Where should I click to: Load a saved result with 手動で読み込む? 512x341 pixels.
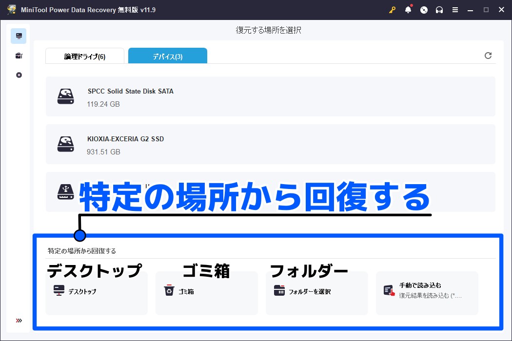coord(427,292)
